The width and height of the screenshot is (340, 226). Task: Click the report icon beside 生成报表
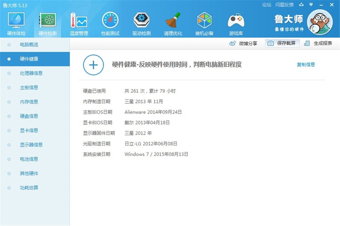point(307,44)
